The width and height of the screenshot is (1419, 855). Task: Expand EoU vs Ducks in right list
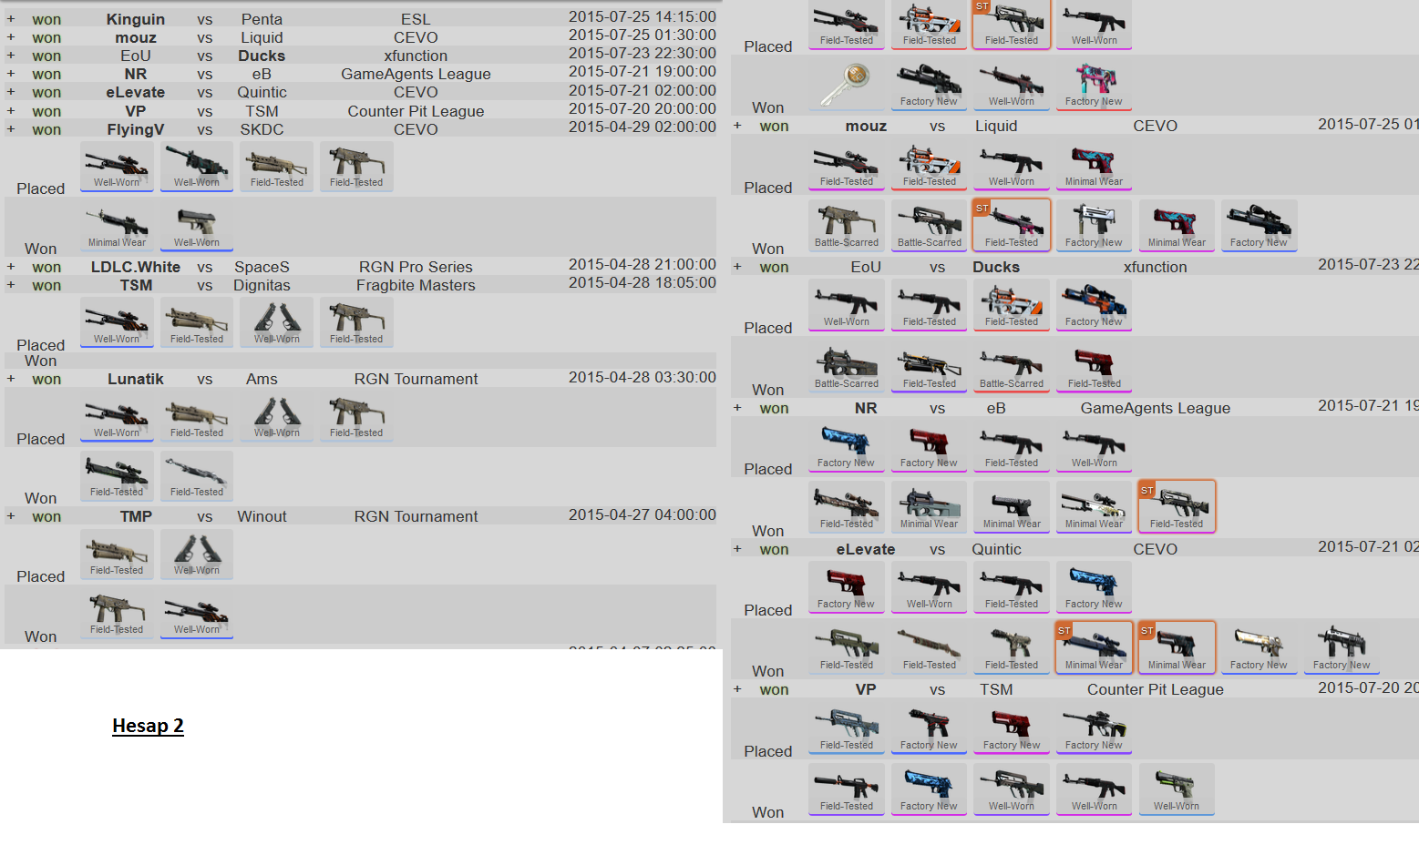point(737,267)
